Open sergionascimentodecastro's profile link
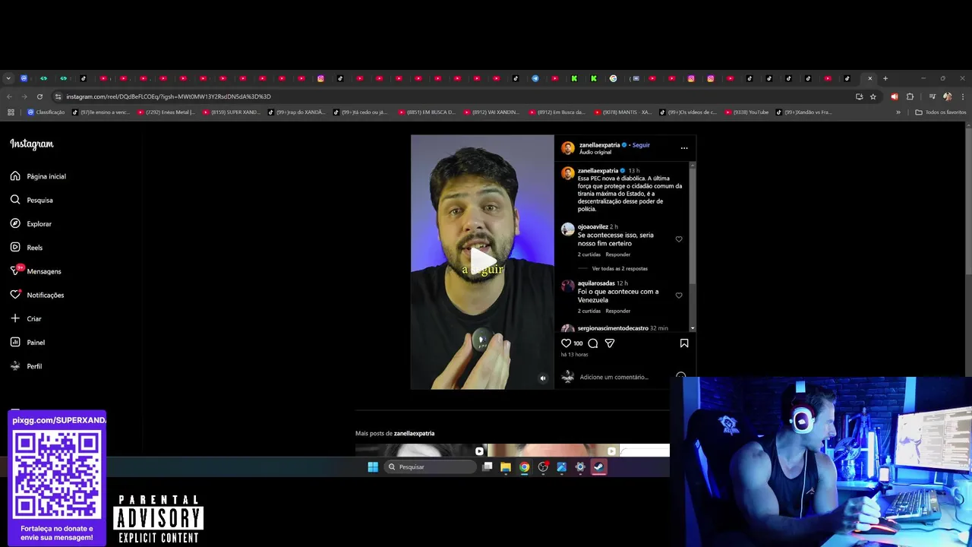Screen dimensions: 972x547 [x=613, y=328]
